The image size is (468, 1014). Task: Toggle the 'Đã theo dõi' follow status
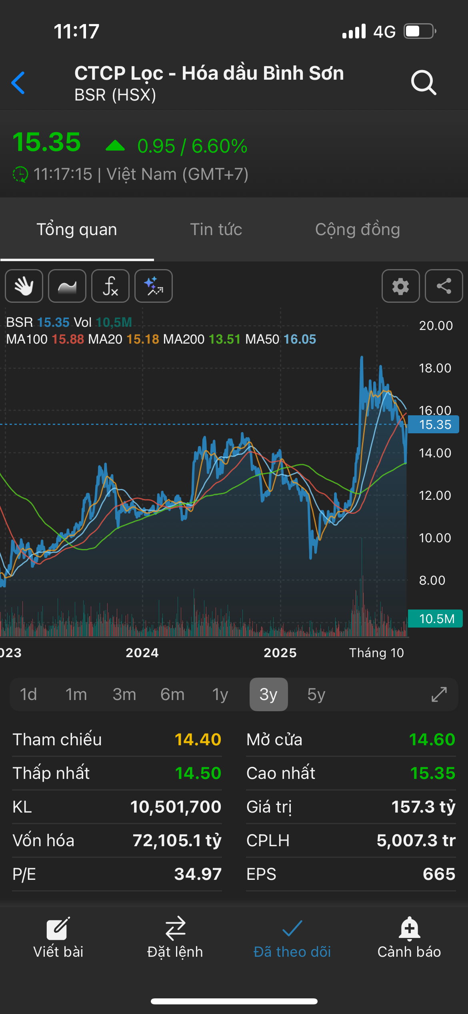[x=292, y=938]
